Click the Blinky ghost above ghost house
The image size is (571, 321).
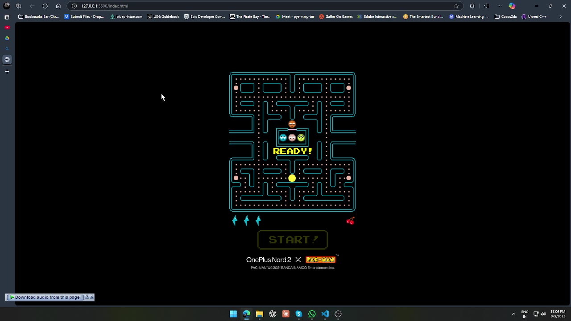tap(292, 124)
